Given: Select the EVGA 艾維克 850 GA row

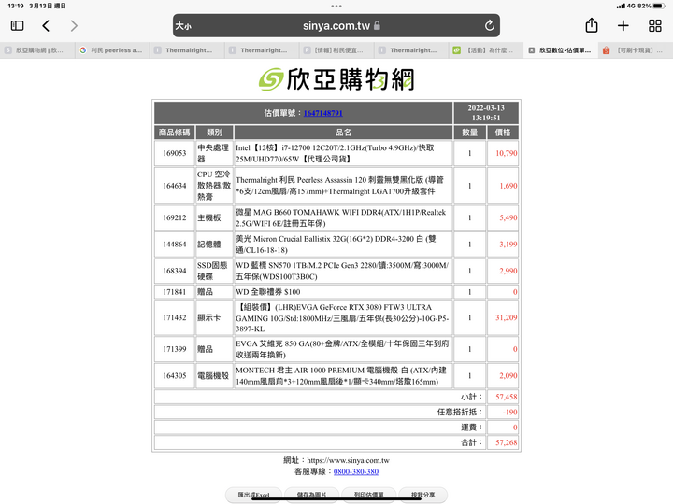Looking at the screenshot, I should point(336,349).
